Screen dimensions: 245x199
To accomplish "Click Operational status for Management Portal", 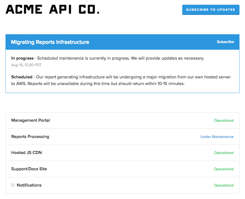I will pos(224,120).
